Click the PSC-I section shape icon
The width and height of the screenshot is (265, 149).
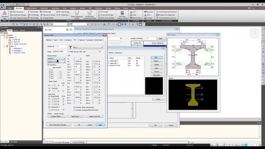70,47
